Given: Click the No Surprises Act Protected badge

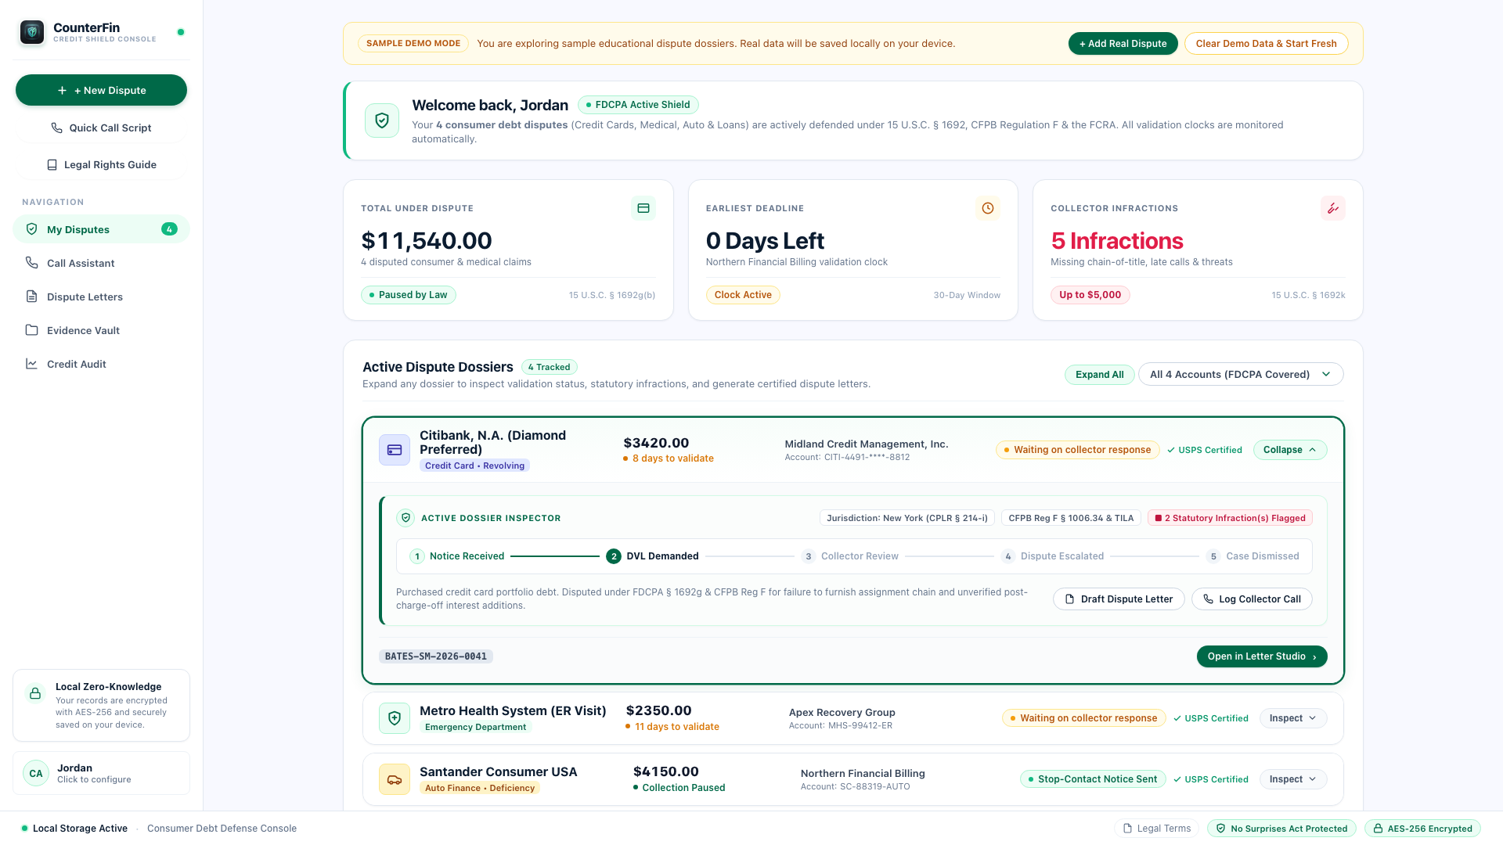Looking at the screenshot, I should coord(1281,829).
